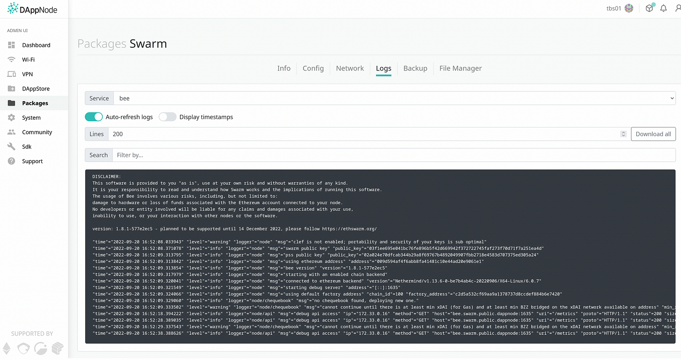
Task: Open the Community sidebar item
Action: [34, 132]
